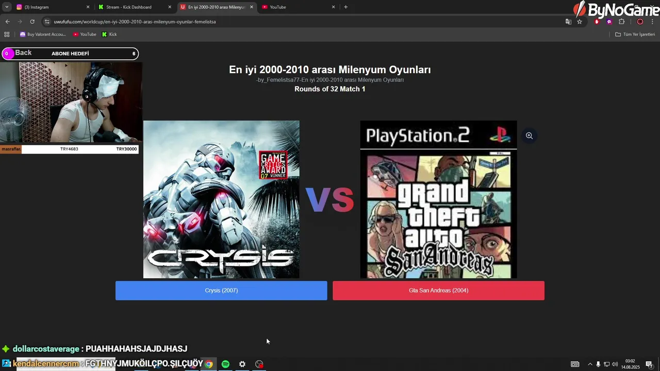Open Buy Valorant Accou... bookmark

tap(43, 35)
